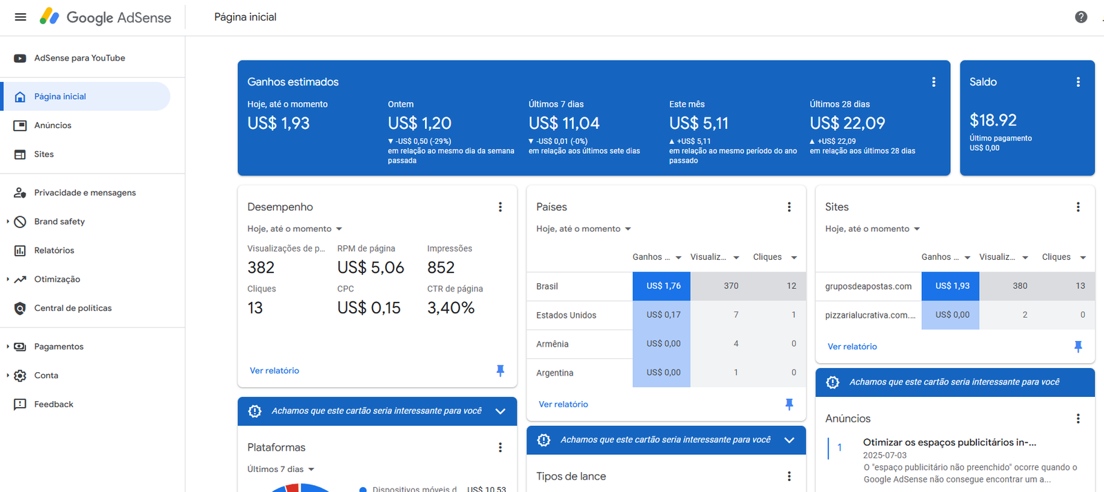The width and height of the screenshot is (1104, 492).
Task: Click the AdSense para YouTube icon
Action: (20, 59)
